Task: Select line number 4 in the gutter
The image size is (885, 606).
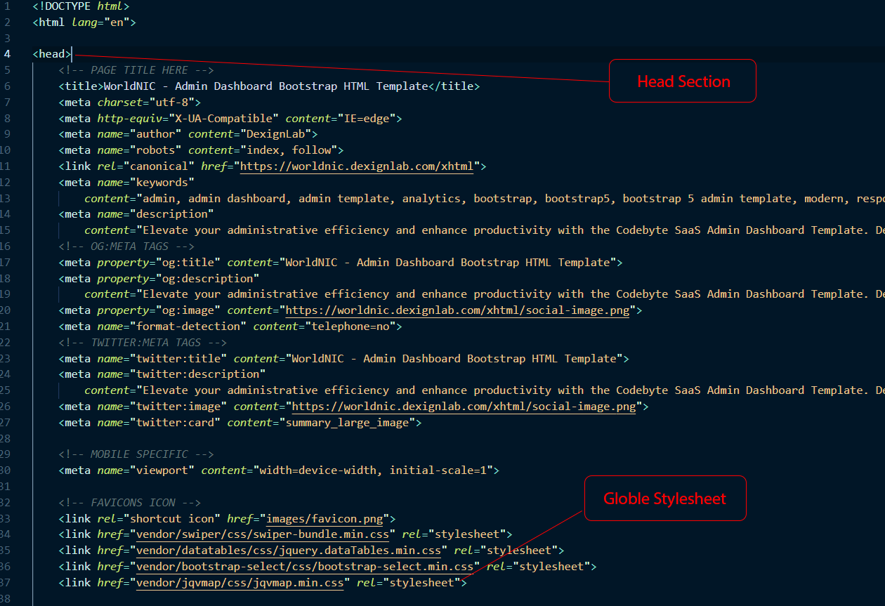Action: [7, 54]
